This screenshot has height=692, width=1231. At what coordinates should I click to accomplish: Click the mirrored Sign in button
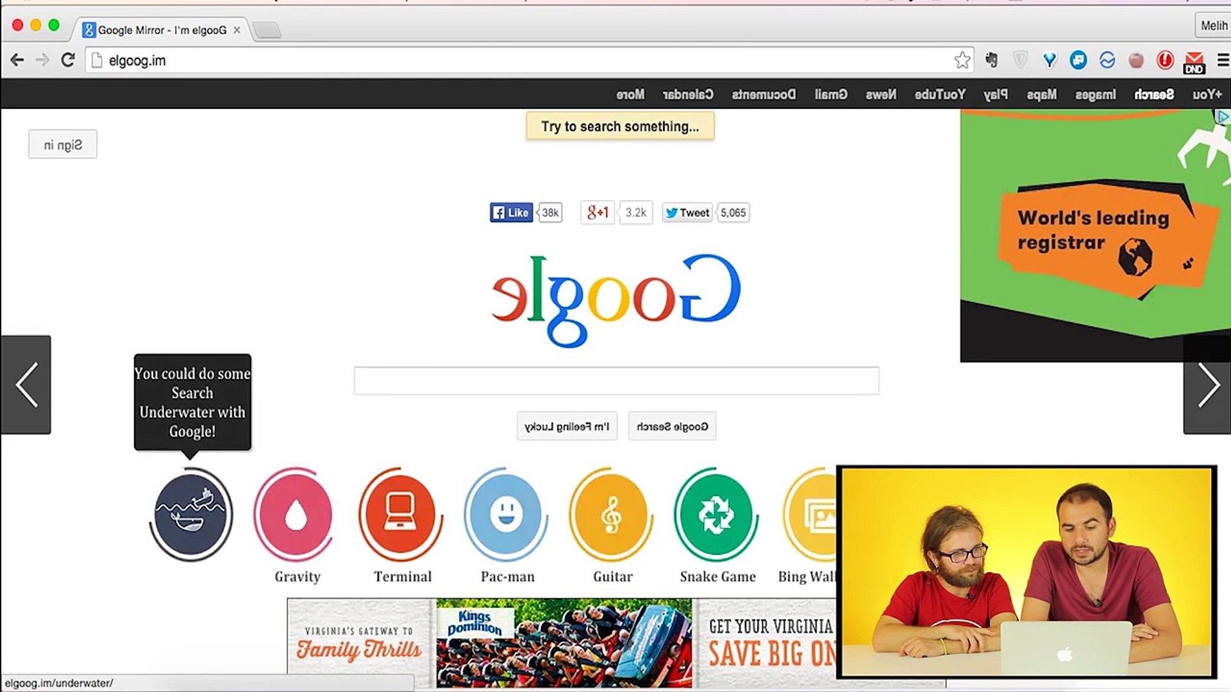pos(63,145)
